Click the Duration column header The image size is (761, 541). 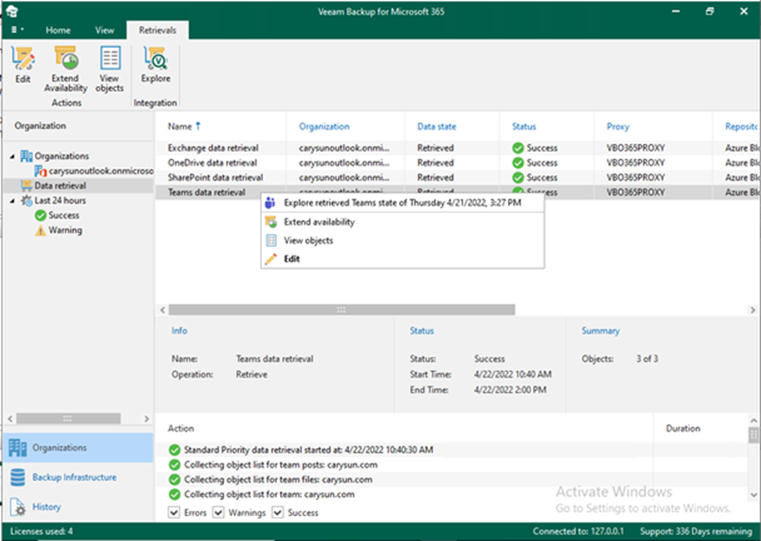(x=683, y=429)
